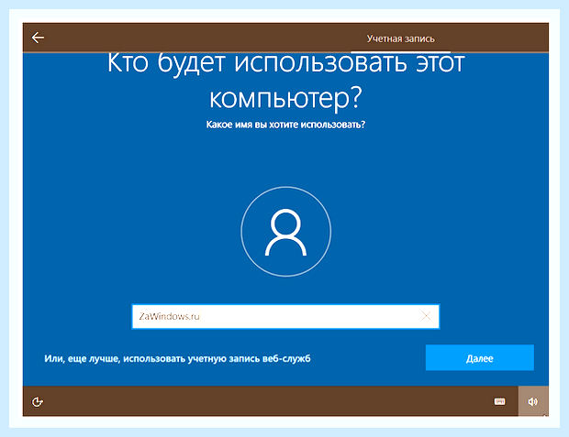Focus the username field with ZaWindows.ru
The height and width of the screenshot is (437, 569).
tap(285, 316)
